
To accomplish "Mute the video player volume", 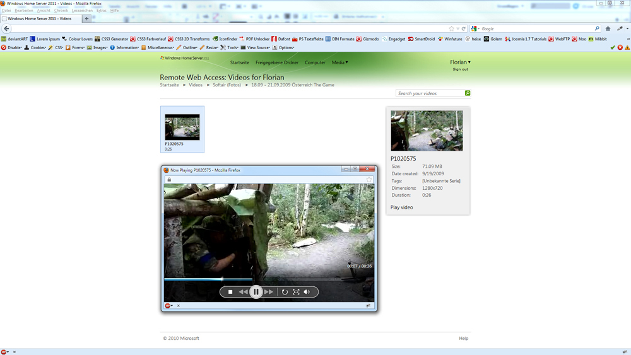I will (x=307, y=292).
